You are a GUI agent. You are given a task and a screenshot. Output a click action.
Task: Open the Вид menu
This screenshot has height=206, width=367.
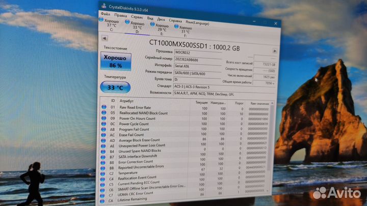pos(150,18)
